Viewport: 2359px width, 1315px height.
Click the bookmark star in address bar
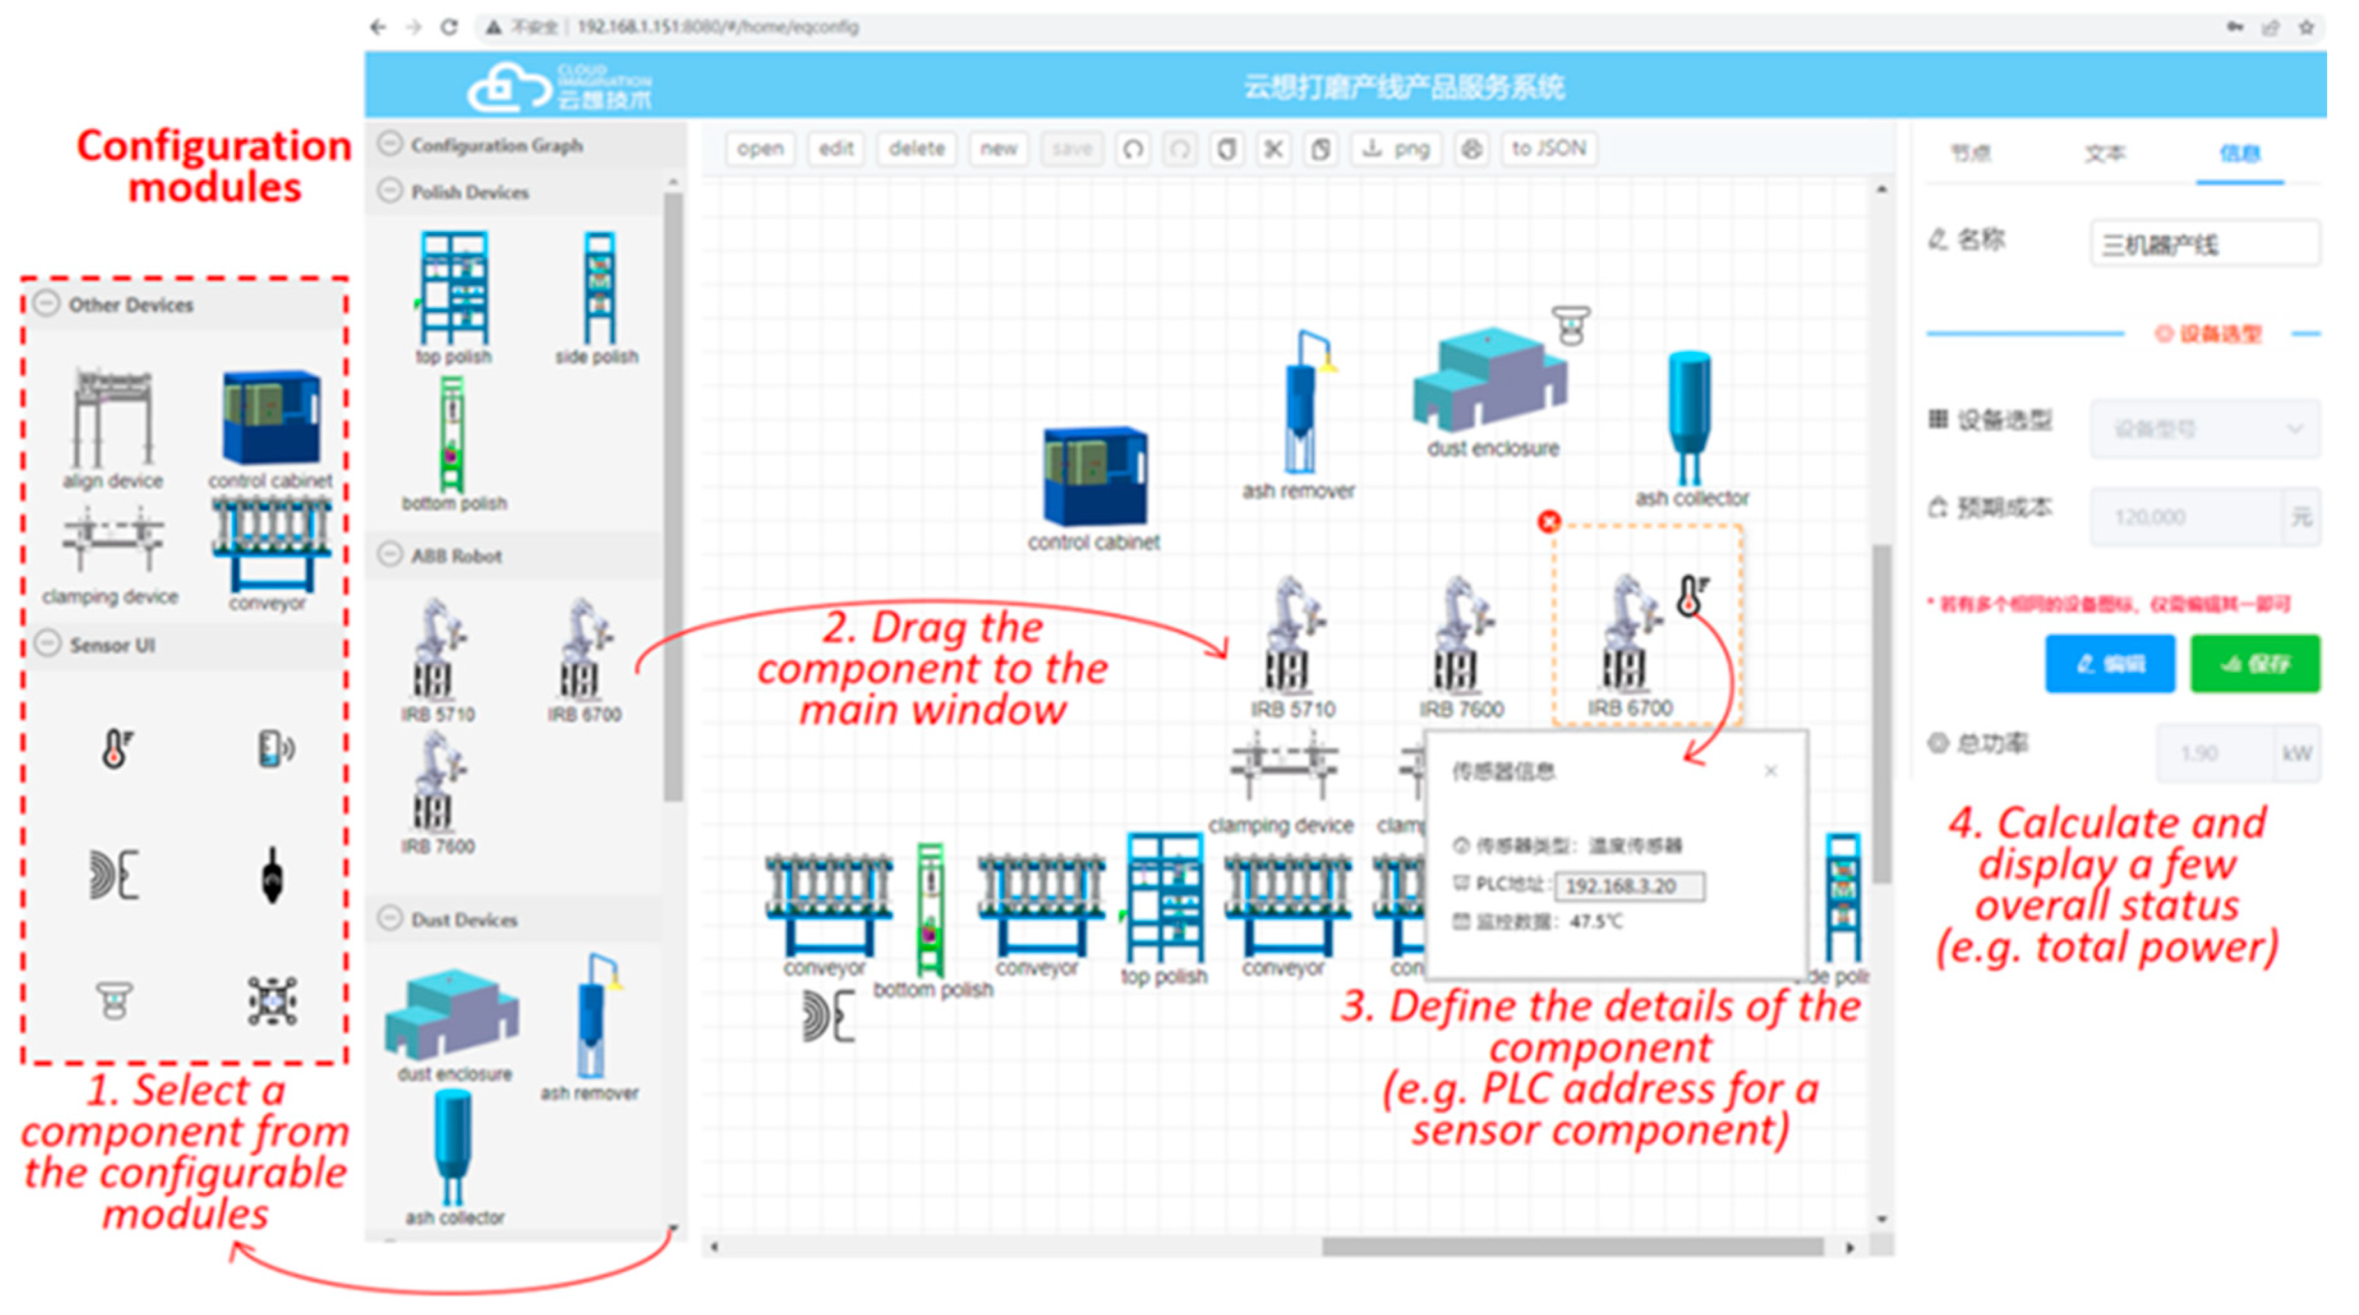pyautogui.click(x=2306, y=27)
